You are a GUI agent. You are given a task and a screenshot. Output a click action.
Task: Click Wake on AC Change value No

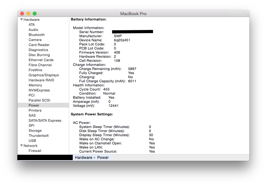tap(151, 139)
